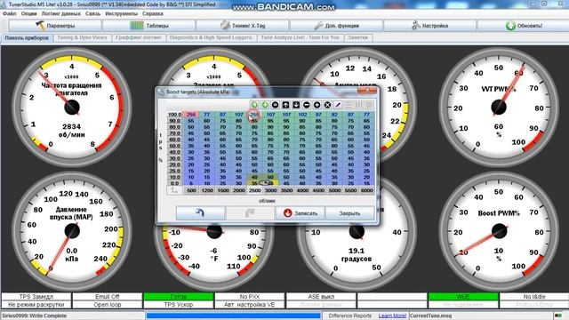Click the plus (add) icon in table toolbar
This screenshot has height=320, width=569.
(x=317, y=105)
